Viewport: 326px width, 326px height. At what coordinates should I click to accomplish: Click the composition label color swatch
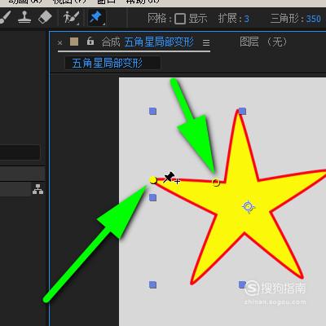[74, 42]
